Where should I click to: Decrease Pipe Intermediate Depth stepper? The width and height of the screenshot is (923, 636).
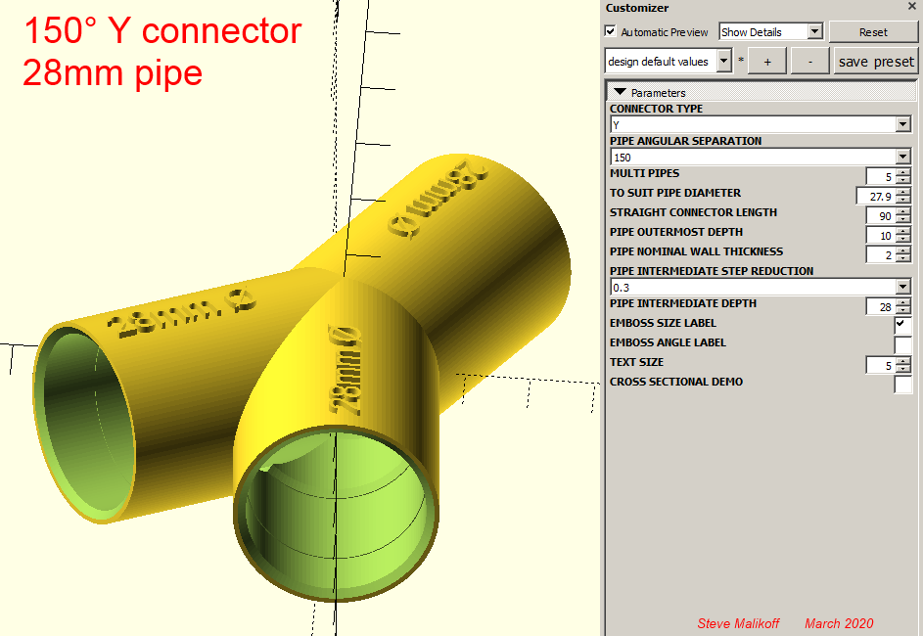click(x=903, y=310)
